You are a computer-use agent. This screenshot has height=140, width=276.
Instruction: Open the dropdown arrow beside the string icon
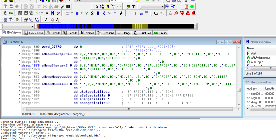[x=42, y=13]
